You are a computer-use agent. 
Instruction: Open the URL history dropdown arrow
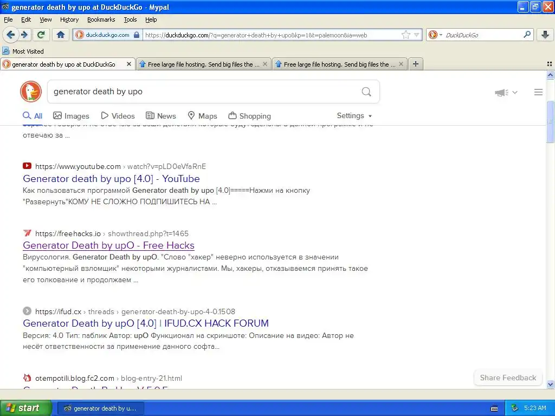point(417,35)
